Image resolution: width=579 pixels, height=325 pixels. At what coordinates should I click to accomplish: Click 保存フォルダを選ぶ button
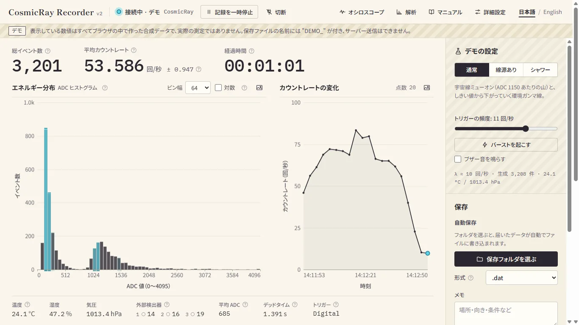point(506,259)
